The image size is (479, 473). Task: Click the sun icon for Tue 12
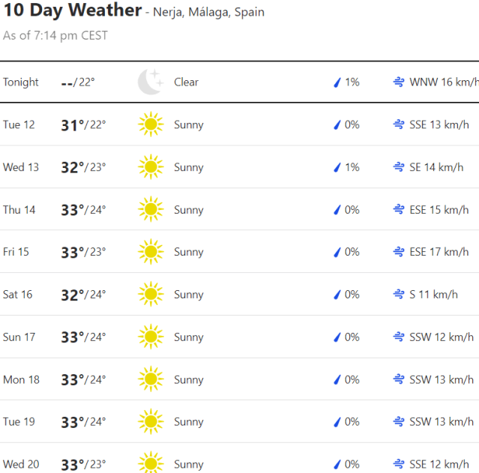pos(150,124)
